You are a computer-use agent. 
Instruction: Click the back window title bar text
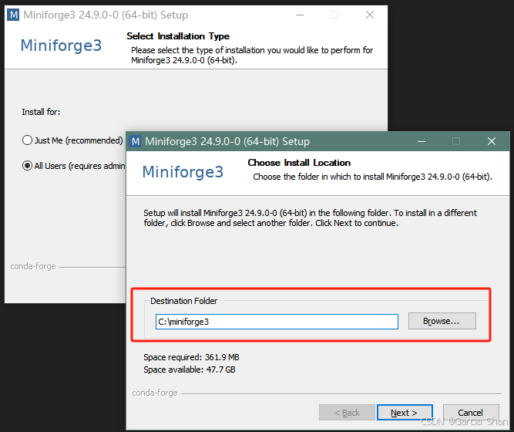[106, 15]
